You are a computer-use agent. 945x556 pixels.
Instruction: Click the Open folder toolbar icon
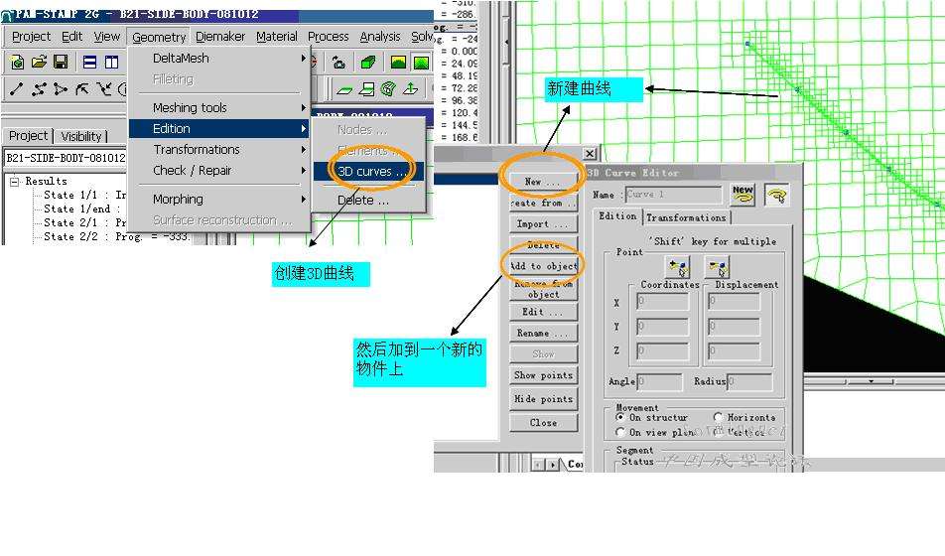[x=39, y=63]
